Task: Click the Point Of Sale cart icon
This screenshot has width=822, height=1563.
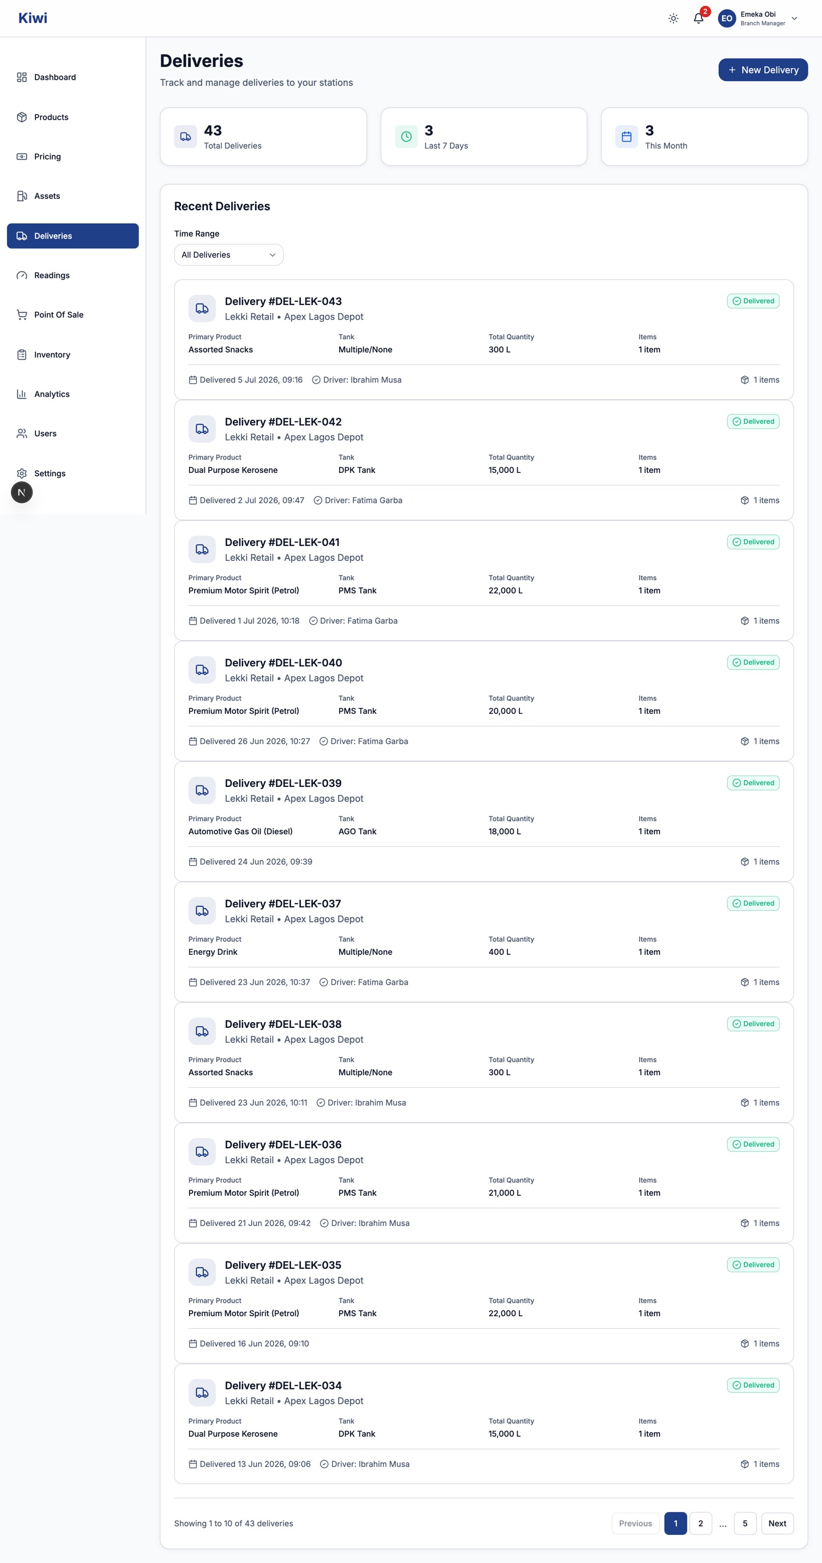Action: [x=22, y=315]
